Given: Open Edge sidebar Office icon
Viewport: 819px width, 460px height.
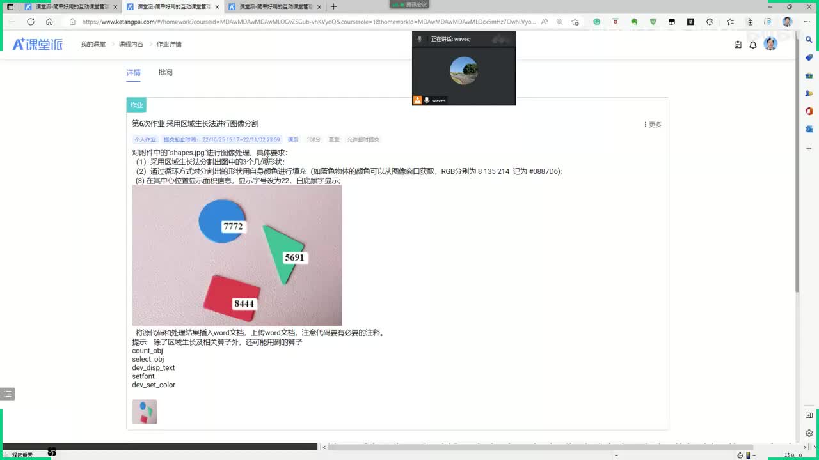Looking at the screenshot, I should [809, 111].
